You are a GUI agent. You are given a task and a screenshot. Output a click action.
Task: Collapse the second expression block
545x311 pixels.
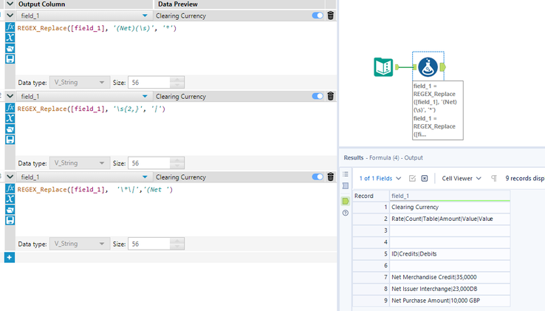pos(10,96)
